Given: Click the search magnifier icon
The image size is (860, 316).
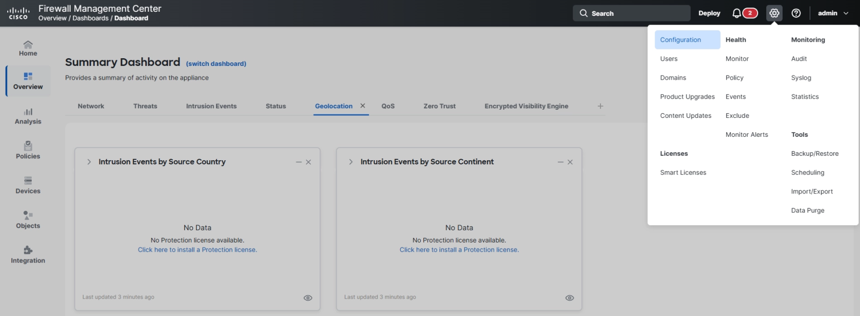Looking at the screenshot, I should pyautogui.click(x=584, y=13).
